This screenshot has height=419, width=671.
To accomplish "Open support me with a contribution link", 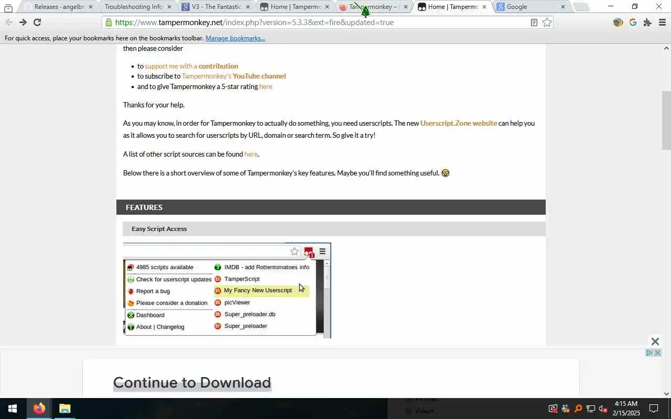I will click(x=191, y=66).
